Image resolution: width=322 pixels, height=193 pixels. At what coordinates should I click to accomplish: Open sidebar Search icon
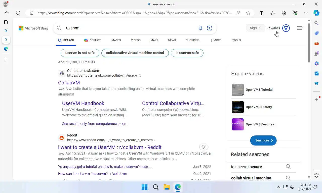pos(316,23)
